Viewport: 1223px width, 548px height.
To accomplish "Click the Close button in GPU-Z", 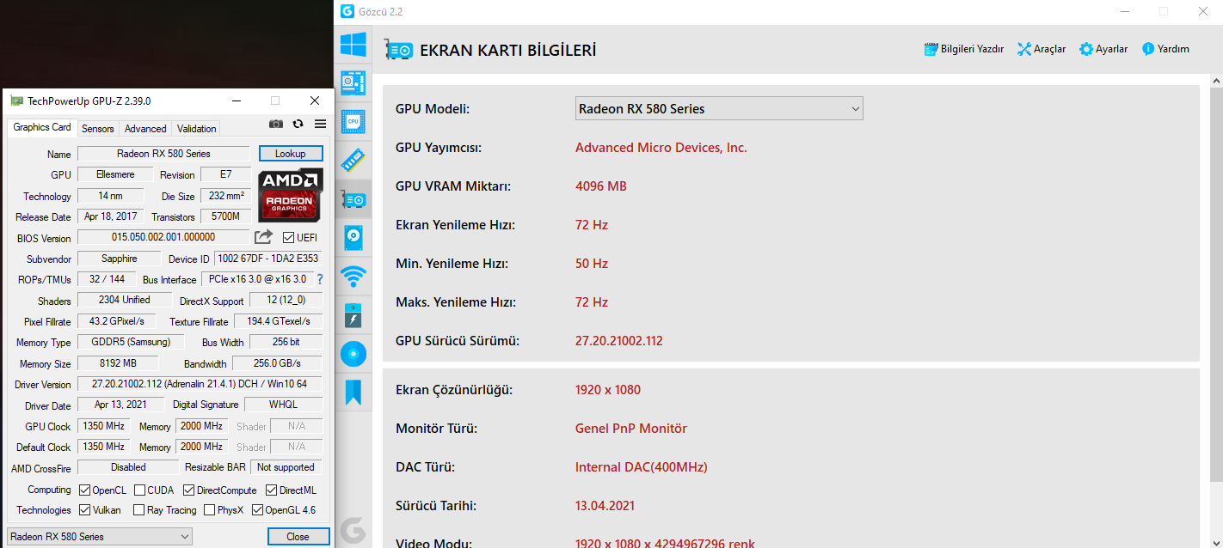I will [298, 536].
